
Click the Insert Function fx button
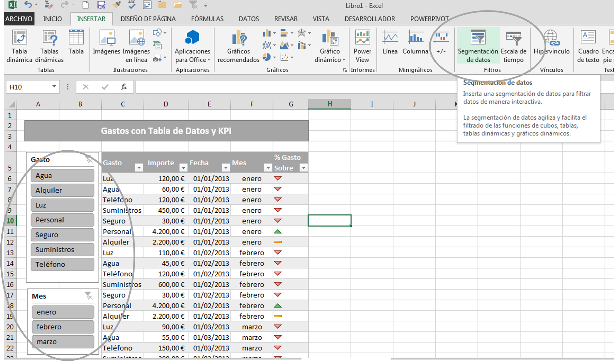[124, 87]
